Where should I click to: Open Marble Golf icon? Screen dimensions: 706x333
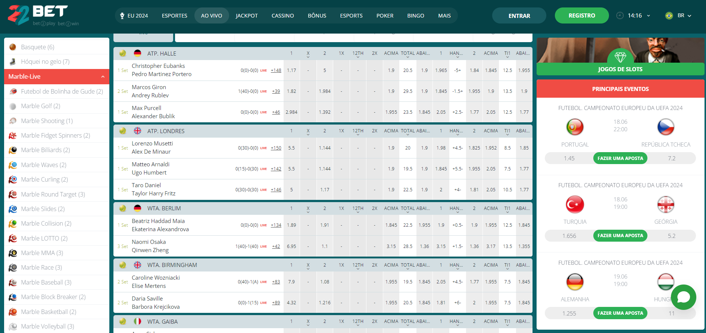click(x=13, y=106)
